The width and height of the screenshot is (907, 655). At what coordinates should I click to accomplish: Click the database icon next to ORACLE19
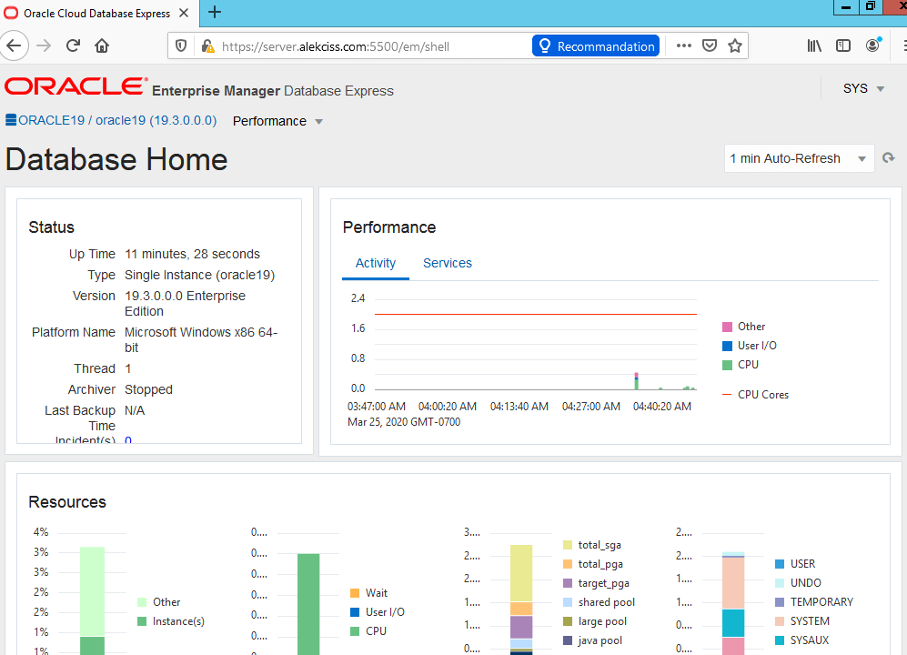point(11,120)
